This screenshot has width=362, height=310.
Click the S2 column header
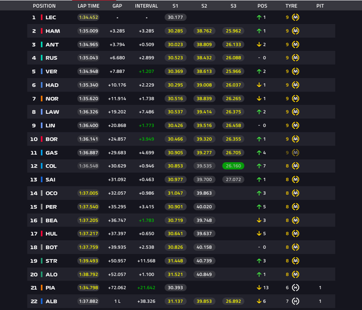pyautogui.click(x=204, y=6)
